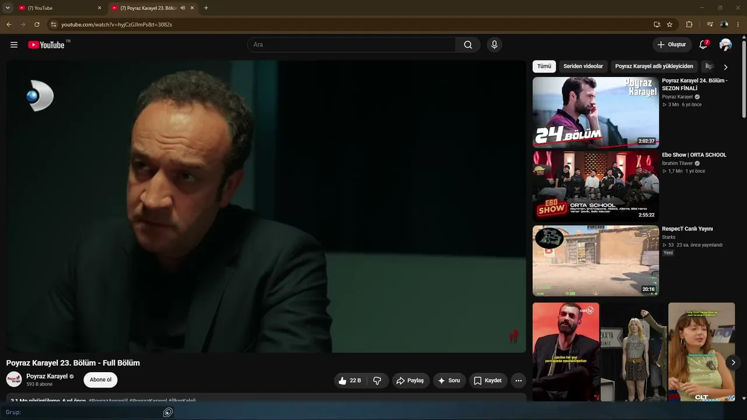Image resolution: width=747 pixels, height=420 pixels.
Task: Open the bearded man Shorts thumbnail
Action: 566,352
